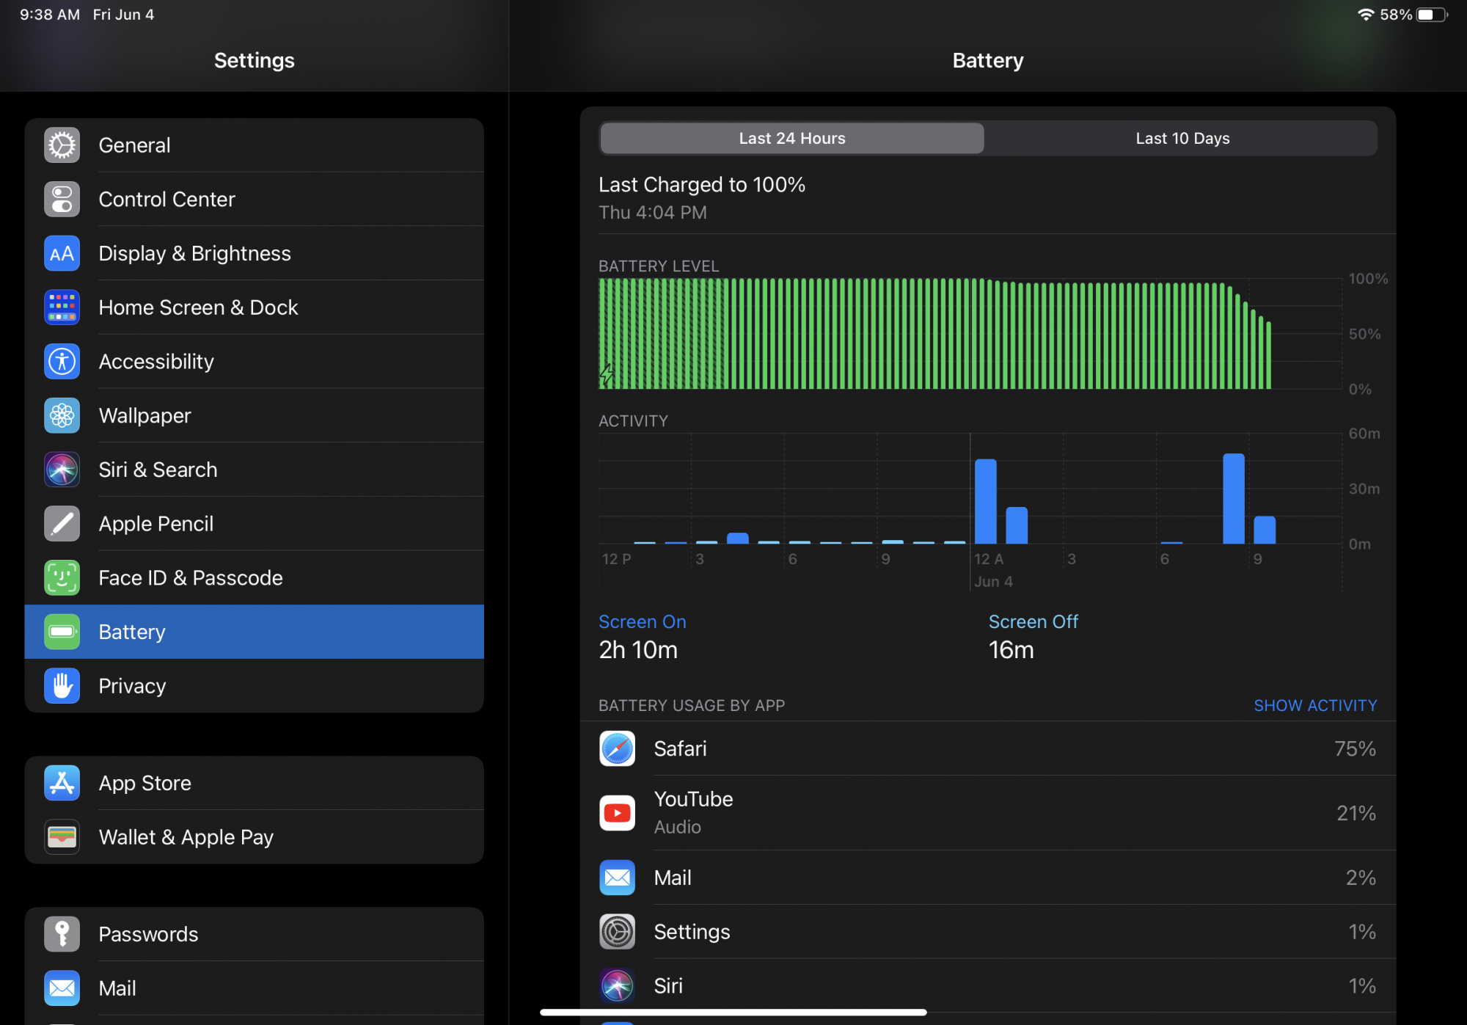Click SHOW ACTIVITY link
Image resolution: width=1467 pixels, height=1025 pixels.
click(x=1314, y=706)
